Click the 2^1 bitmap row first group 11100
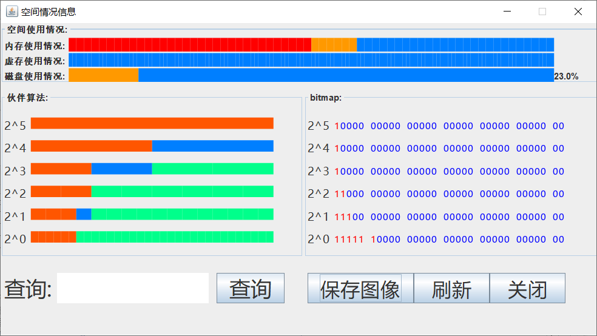 (x=349, y=217)
